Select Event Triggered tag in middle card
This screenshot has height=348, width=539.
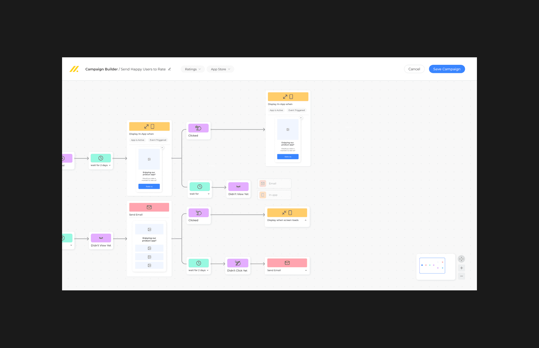click(x=158, y=140)
